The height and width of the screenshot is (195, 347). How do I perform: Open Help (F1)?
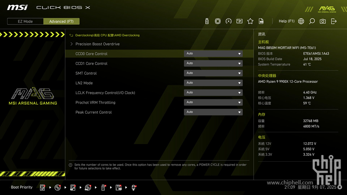[x=286, y=21]
